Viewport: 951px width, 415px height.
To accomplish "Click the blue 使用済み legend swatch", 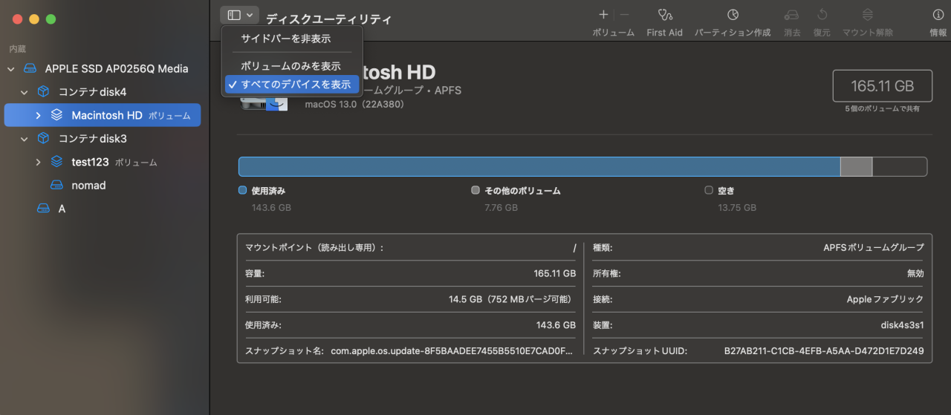I will (x=242, y=190).
